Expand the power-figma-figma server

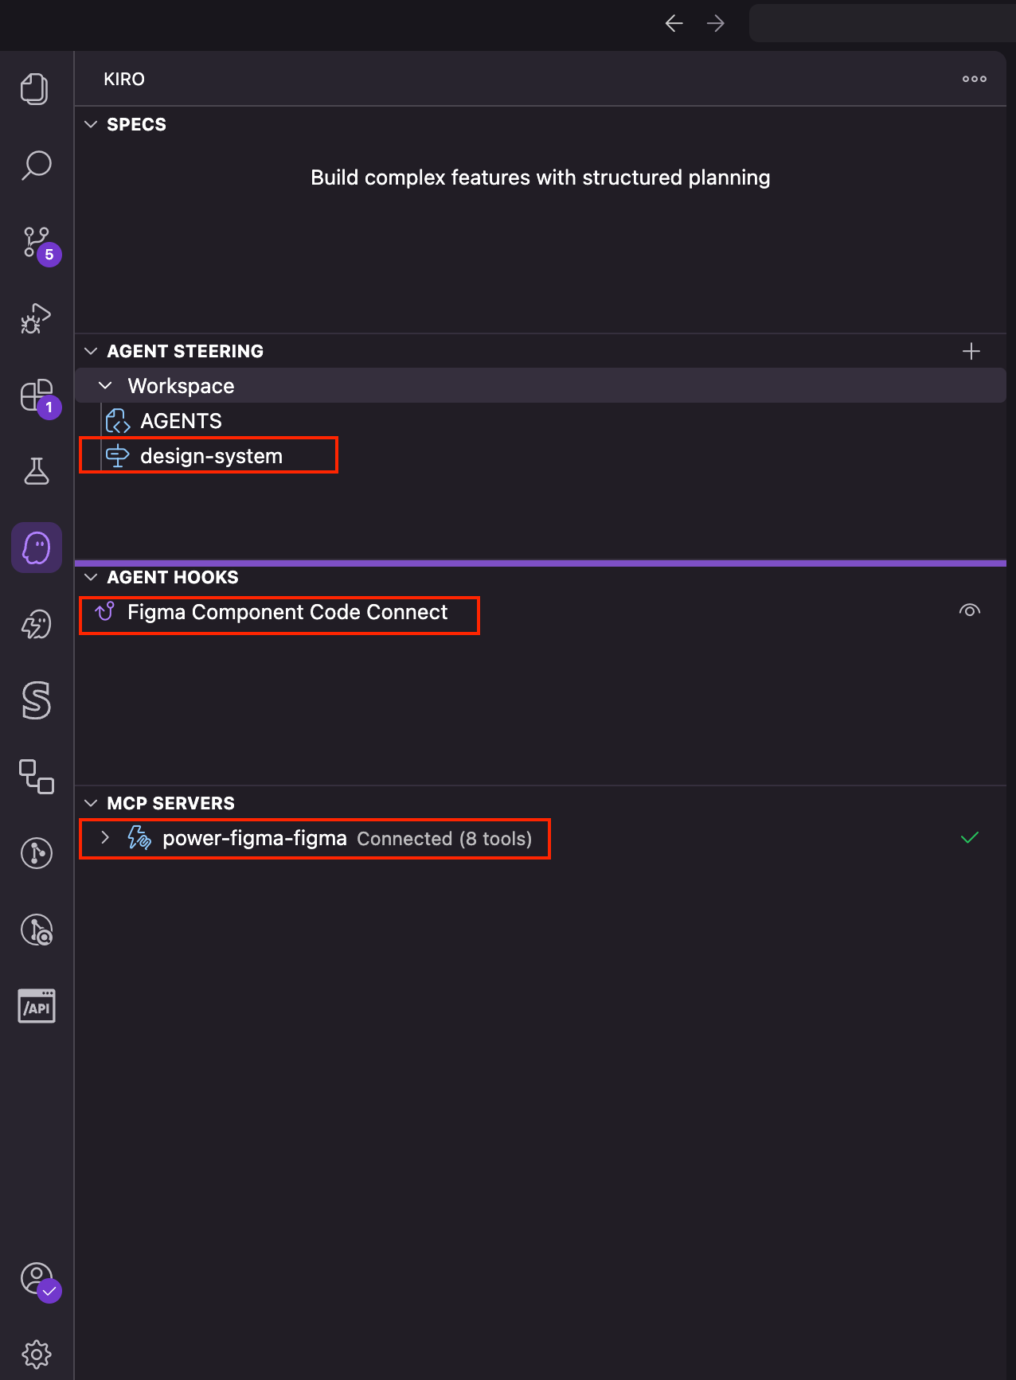tap(105, 838)
